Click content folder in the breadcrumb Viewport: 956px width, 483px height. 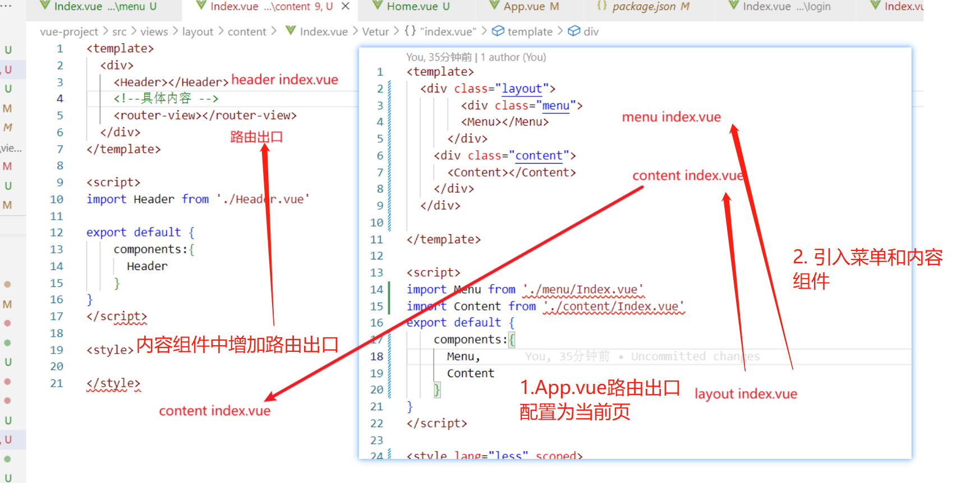tap(247, 32)
